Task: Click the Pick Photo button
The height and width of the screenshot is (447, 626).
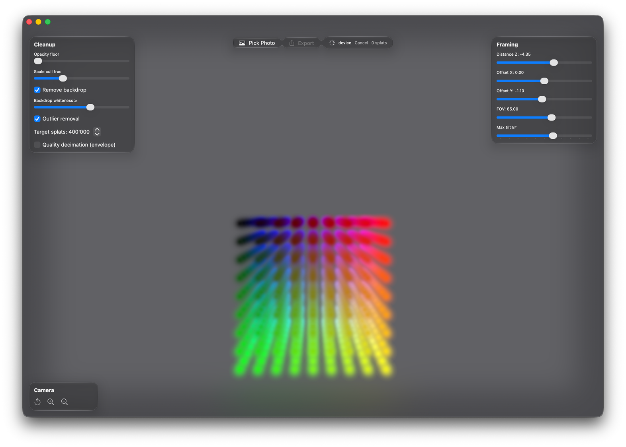Action: tap(257, 43)
